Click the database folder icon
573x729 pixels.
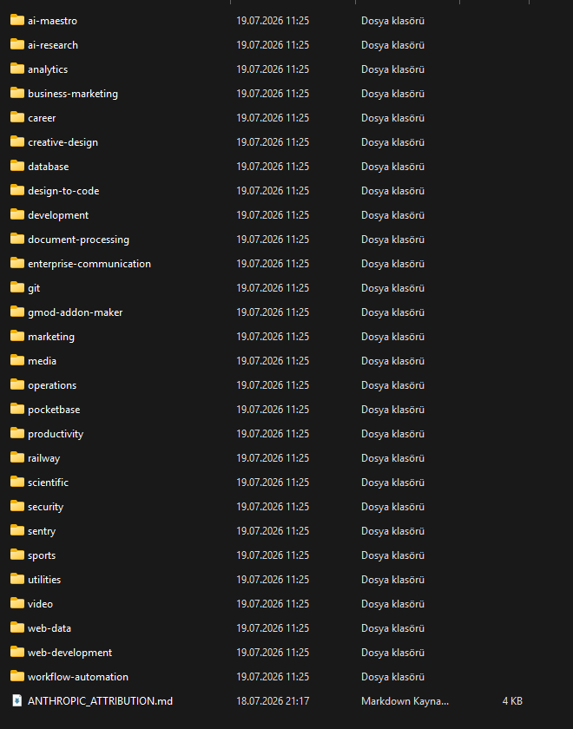tap(17, 166)
